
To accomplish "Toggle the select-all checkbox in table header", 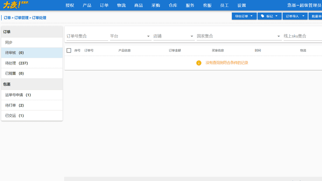I will pos(69,50).
